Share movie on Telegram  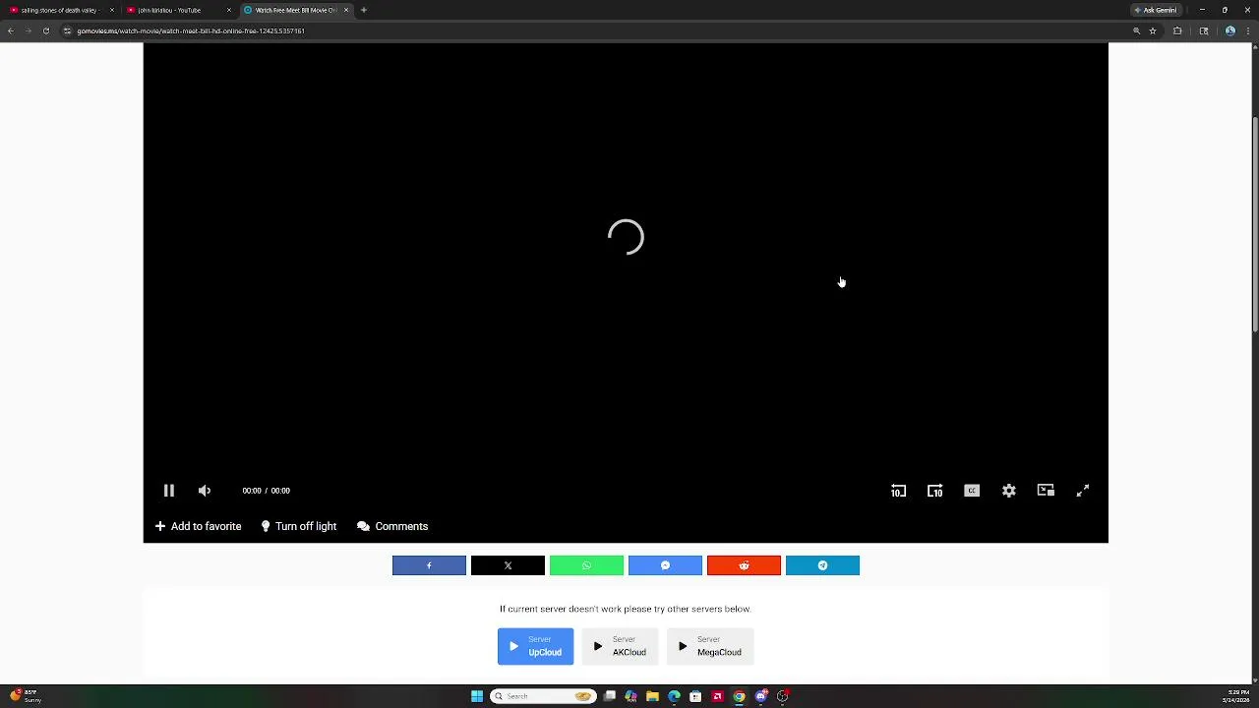822,565
